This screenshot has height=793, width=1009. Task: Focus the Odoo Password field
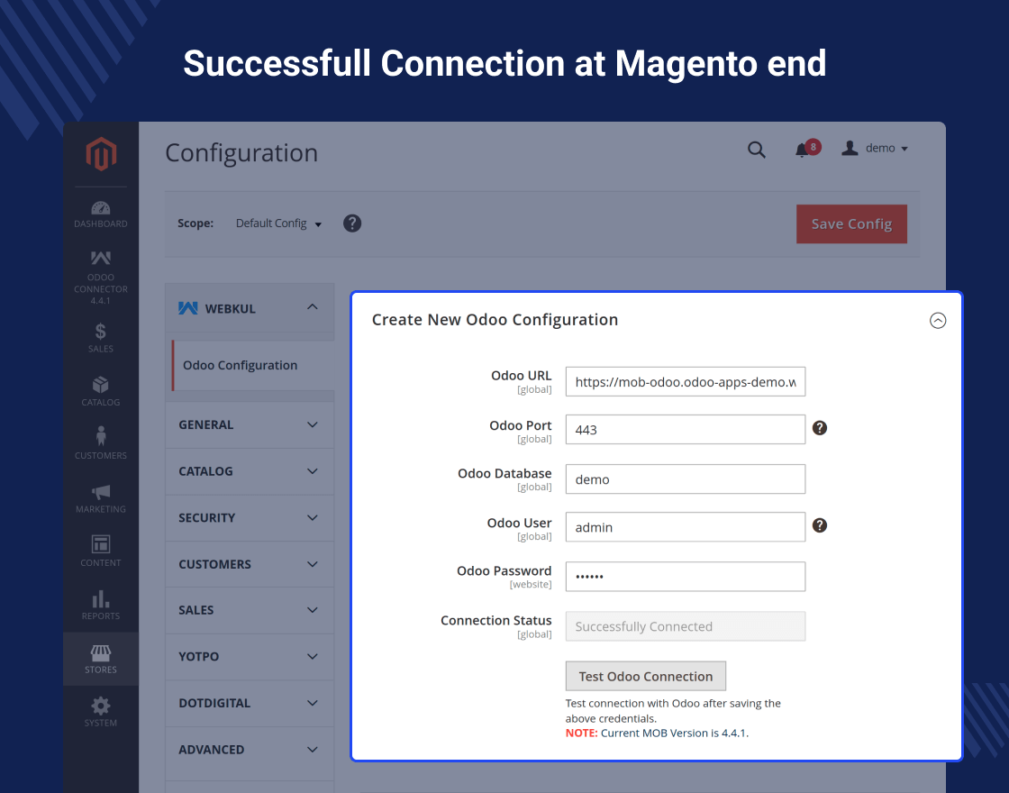pos(686,576)
